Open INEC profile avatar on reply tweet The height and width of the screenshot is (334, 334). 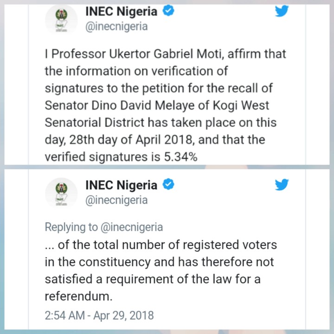(62, 193)
